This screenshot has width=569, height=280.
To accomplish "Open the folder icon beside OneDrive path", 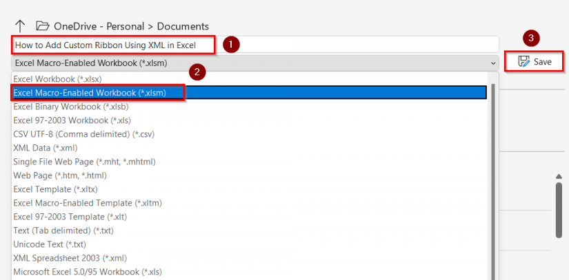I will pyautogui.click(x=43, y=26).
